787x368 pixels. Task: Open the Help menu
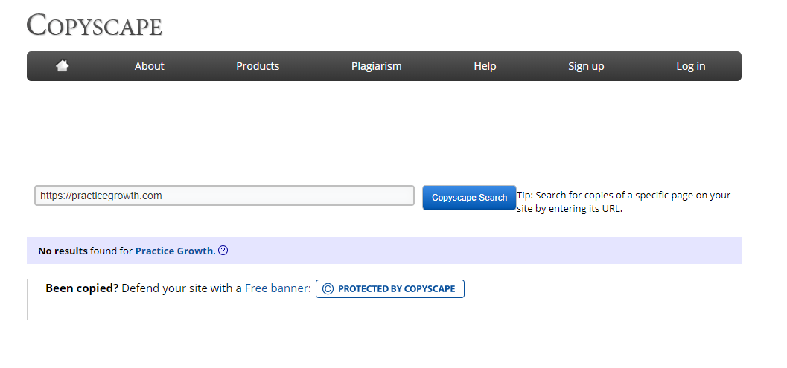click(485, 66)
